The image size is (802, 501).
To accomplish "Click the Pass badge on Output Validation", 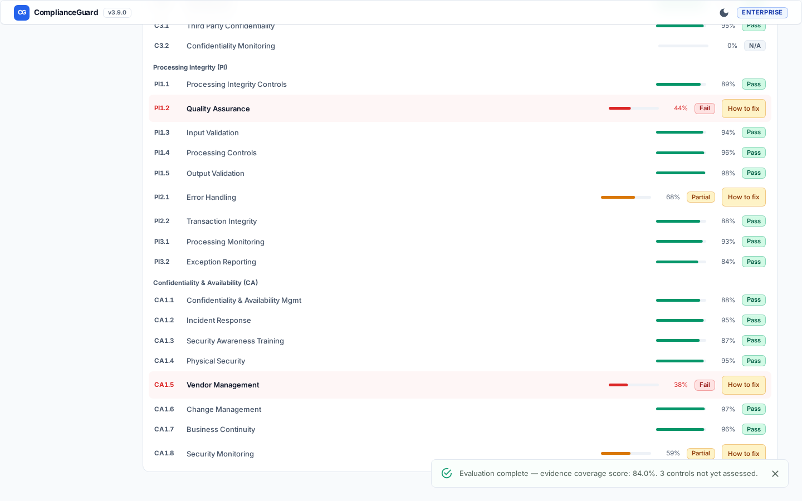I will point(754,173).
